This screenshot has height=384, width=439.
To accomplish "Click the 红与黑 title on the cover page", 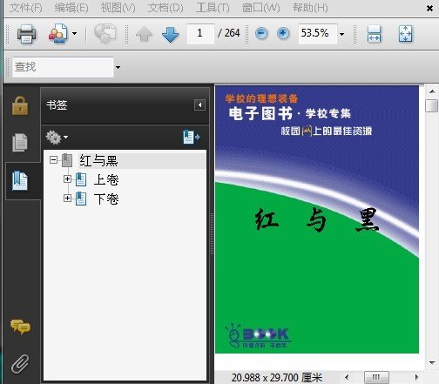I will coord(316,219).
